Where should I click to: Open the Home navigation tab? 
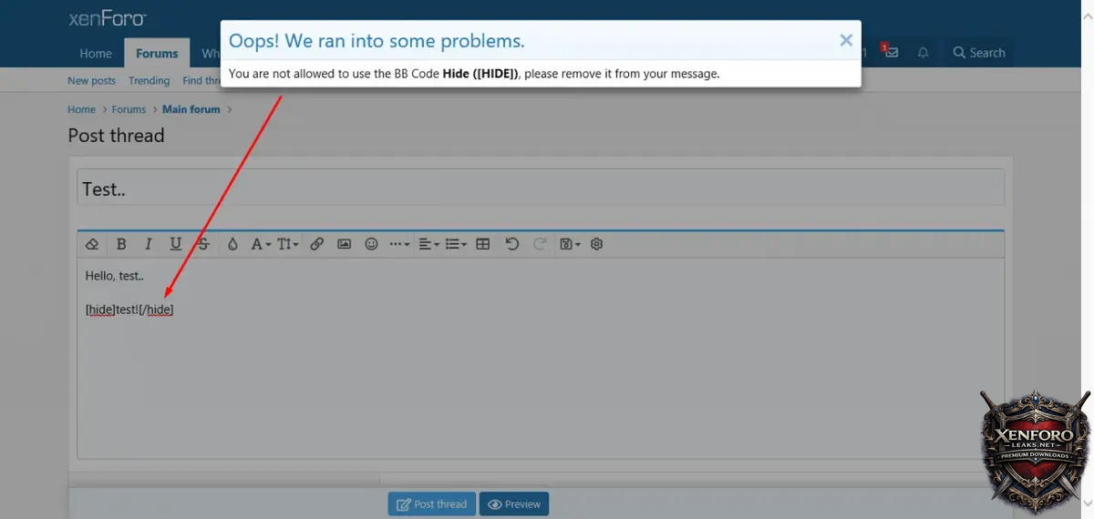click(96, 53)
